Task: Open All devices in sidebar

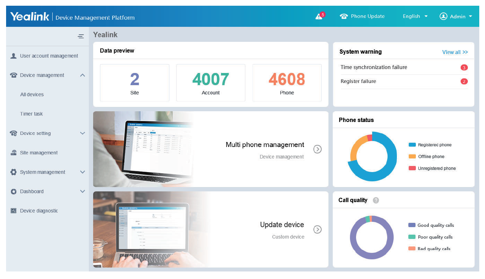Action: click(32, 94)
